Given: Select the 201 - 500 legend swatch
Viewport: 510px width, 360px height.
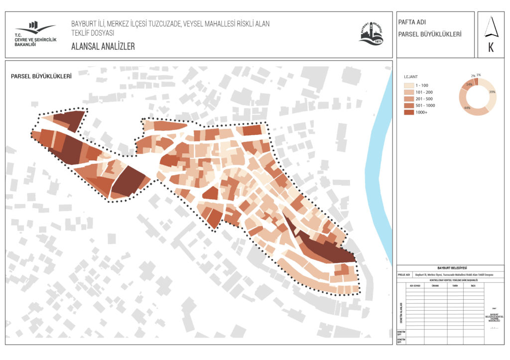Looking at the screenshot, I should 410,99.
